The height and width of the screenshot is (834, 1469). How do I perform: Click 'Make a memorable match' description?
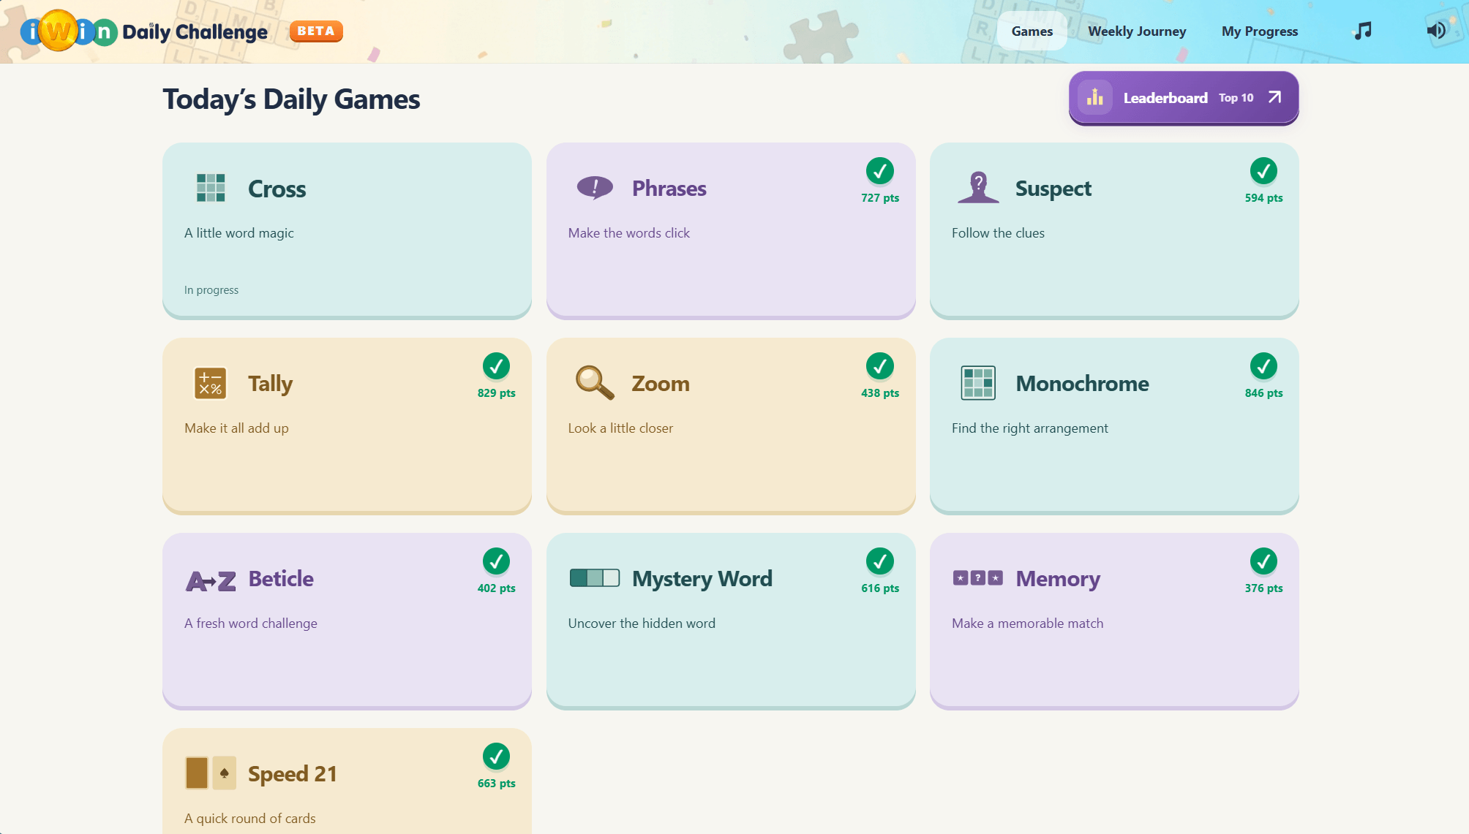pos(1027,623)
